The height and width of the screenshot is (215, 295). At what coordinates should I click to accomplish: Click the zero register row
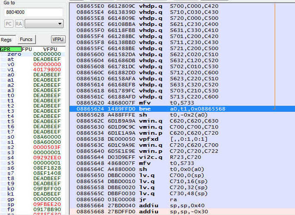(32, 54)
